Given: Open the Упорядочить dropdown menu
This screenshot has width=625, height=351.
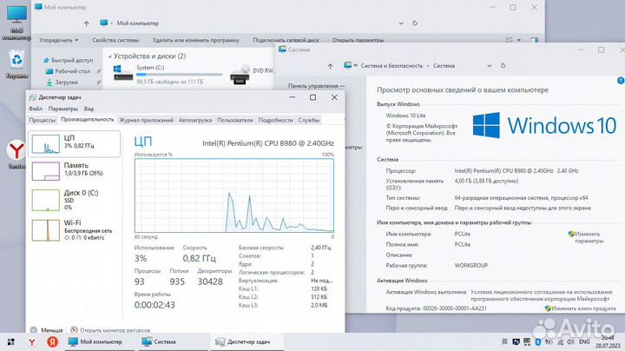Looking at the screenshot, I should pos(59,40).
